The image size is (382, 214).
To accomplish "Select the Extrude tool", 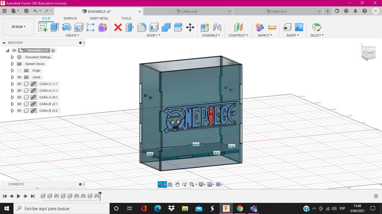I will 55,27.
